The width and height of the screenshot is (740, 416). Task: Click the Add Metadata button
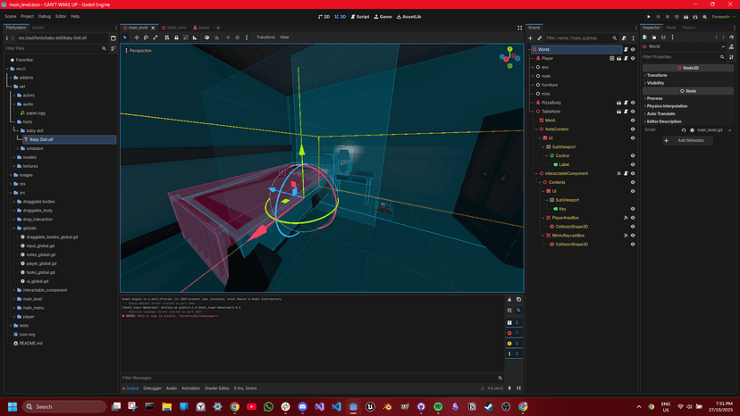point(685,140)
